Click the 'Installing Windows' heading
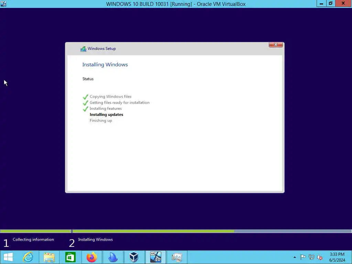Image resolution: width=352 pixels, height=264 pixels. coord(105,65)
